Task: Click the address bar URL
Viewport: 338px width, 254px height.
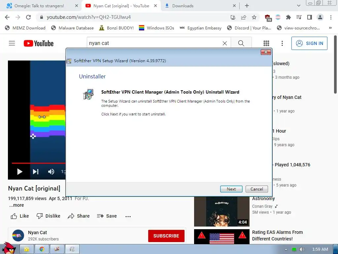Action: point(88,17)
